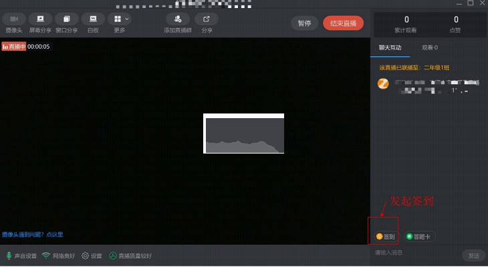Turn on the 摄像头 camera button

[14, 19]
